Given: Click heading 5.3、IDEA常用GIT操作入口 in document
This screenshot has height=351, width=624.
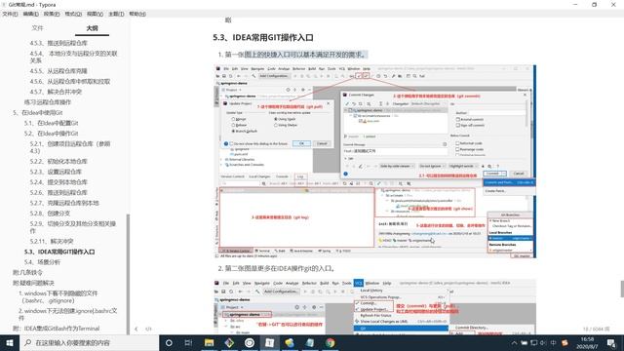Looking at the screenshot, I should (x=263, y=38).
